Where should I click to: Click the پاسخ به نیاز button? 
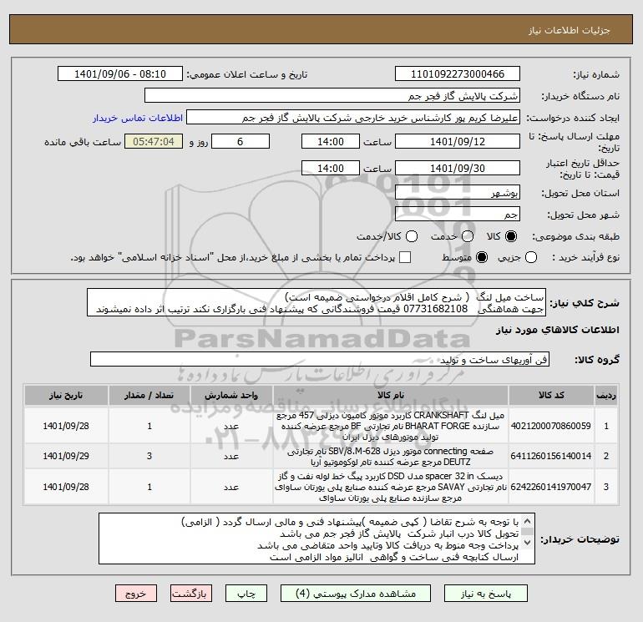pos(486,594)
